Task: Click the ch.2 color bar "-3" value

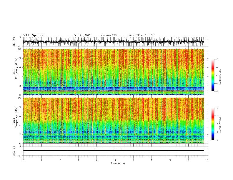Action: [x=217, y=108]
